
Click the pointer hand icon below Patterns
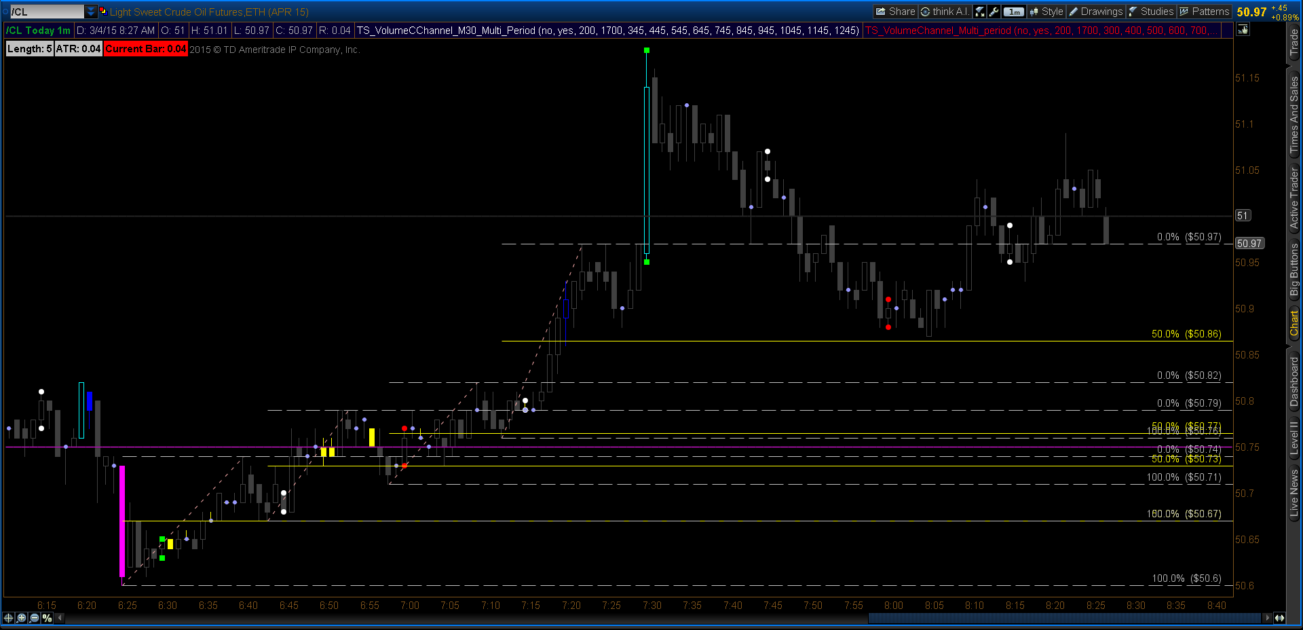tap(1243, 29)
